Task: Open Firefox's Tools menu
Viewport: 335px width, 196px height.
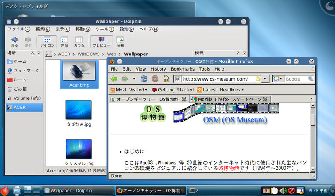Action: click(205, 69)
